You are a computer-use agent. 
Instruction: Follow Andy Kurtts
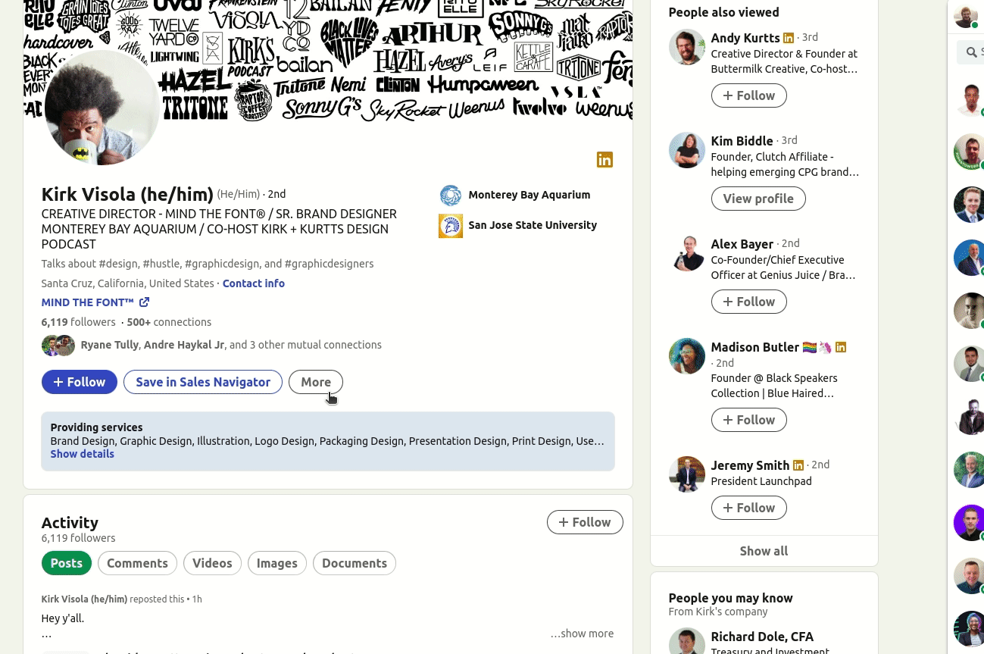(748, 95)
